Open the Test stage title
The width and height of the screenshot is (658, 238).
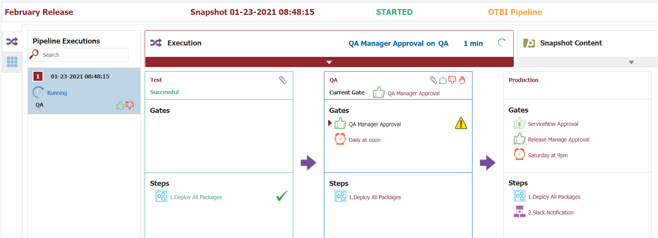point(156,80)
